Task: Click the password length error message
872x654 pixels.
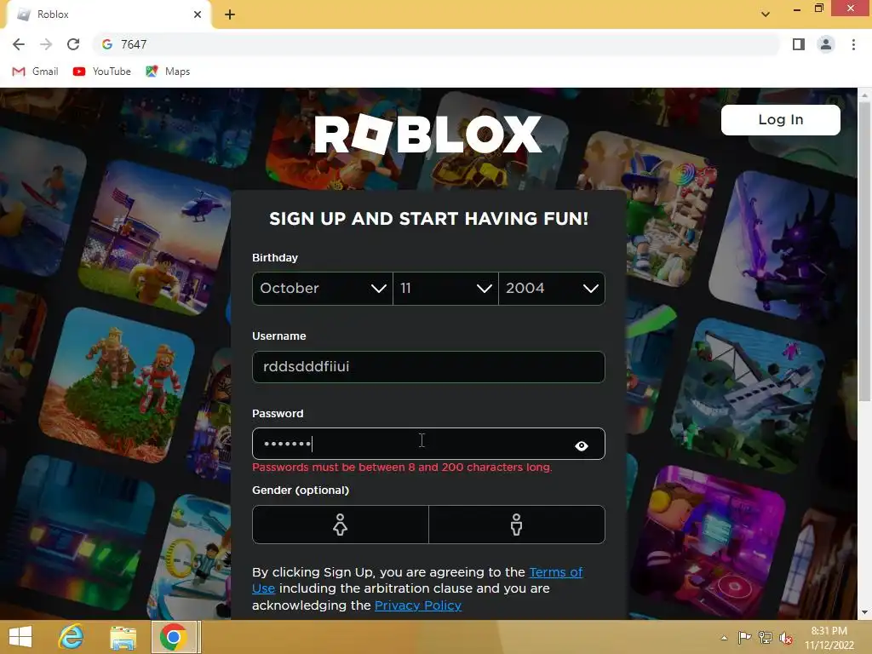Action: click(x=402, y=468)
